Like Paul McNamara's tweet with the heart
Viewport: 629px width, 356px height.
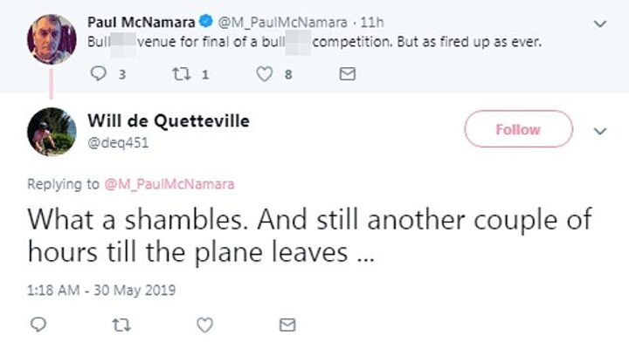[263, 75]
